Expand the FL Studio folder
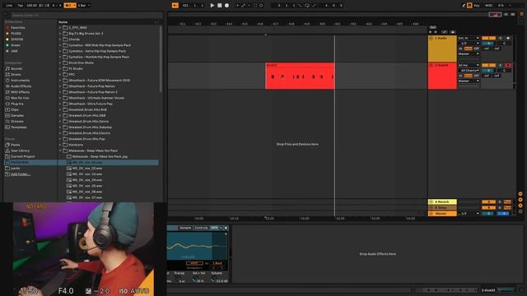This screenshot has height=296, width=527. click(x=60, y=68)
